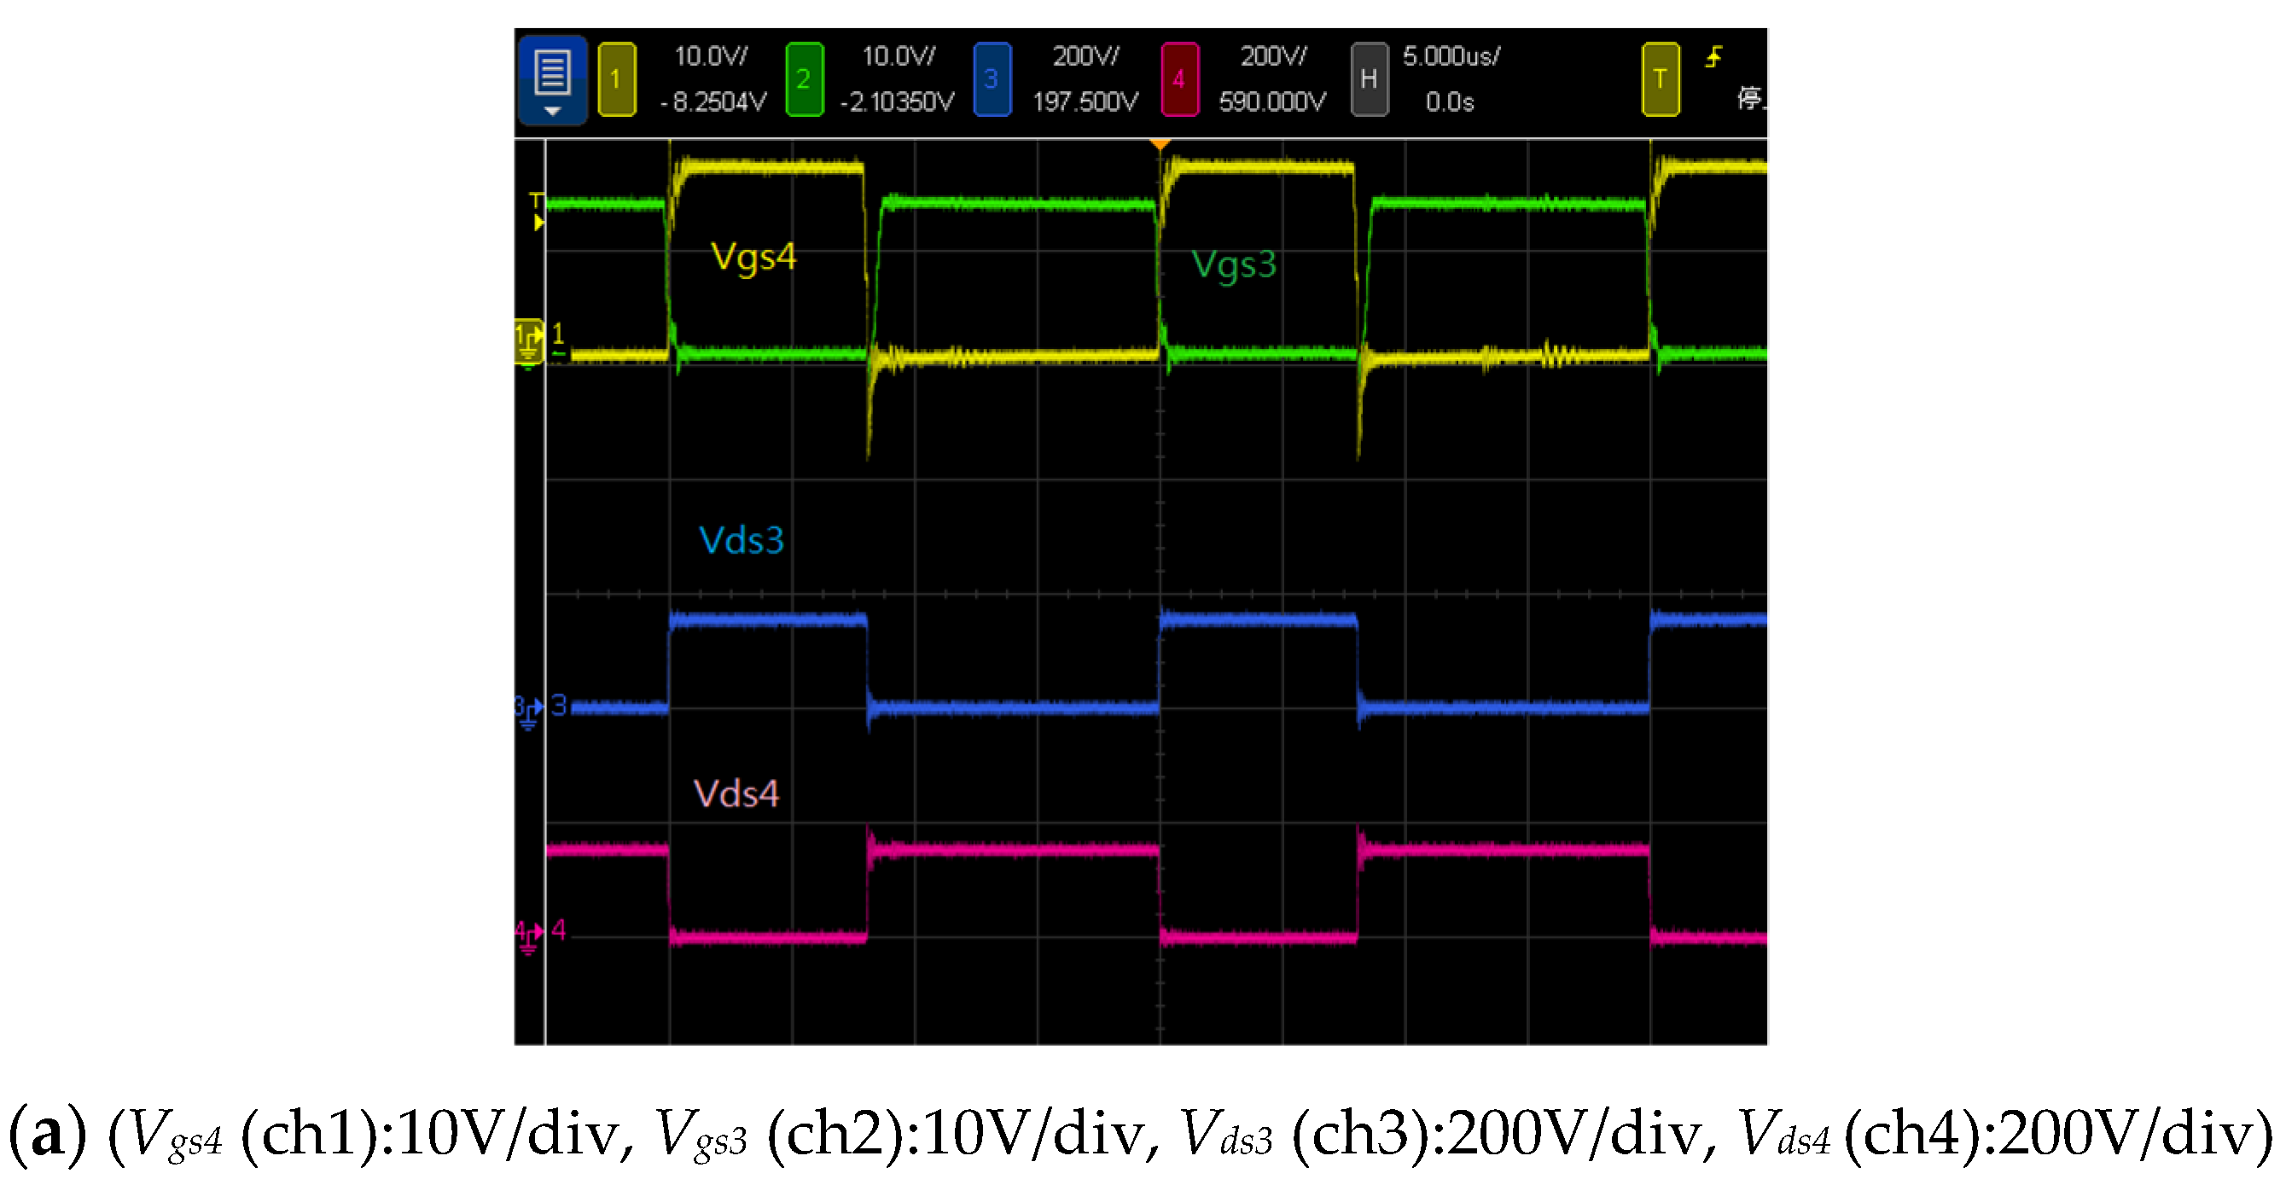
Task: Click the blue Vds3 waveform label
Action: [741, 540]
